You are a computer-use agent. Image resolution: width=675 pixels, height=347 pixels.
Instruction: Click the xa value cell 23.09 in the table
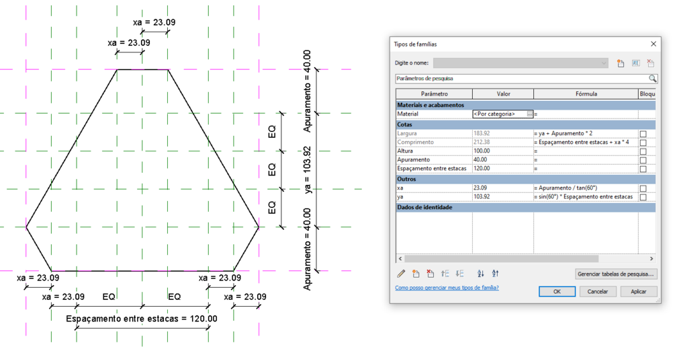pos(503,188)
